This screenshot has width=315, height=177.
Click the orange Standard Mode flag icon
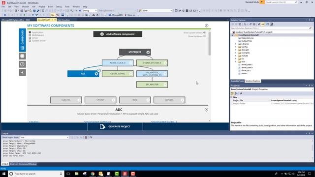click(x=262, y=2)
